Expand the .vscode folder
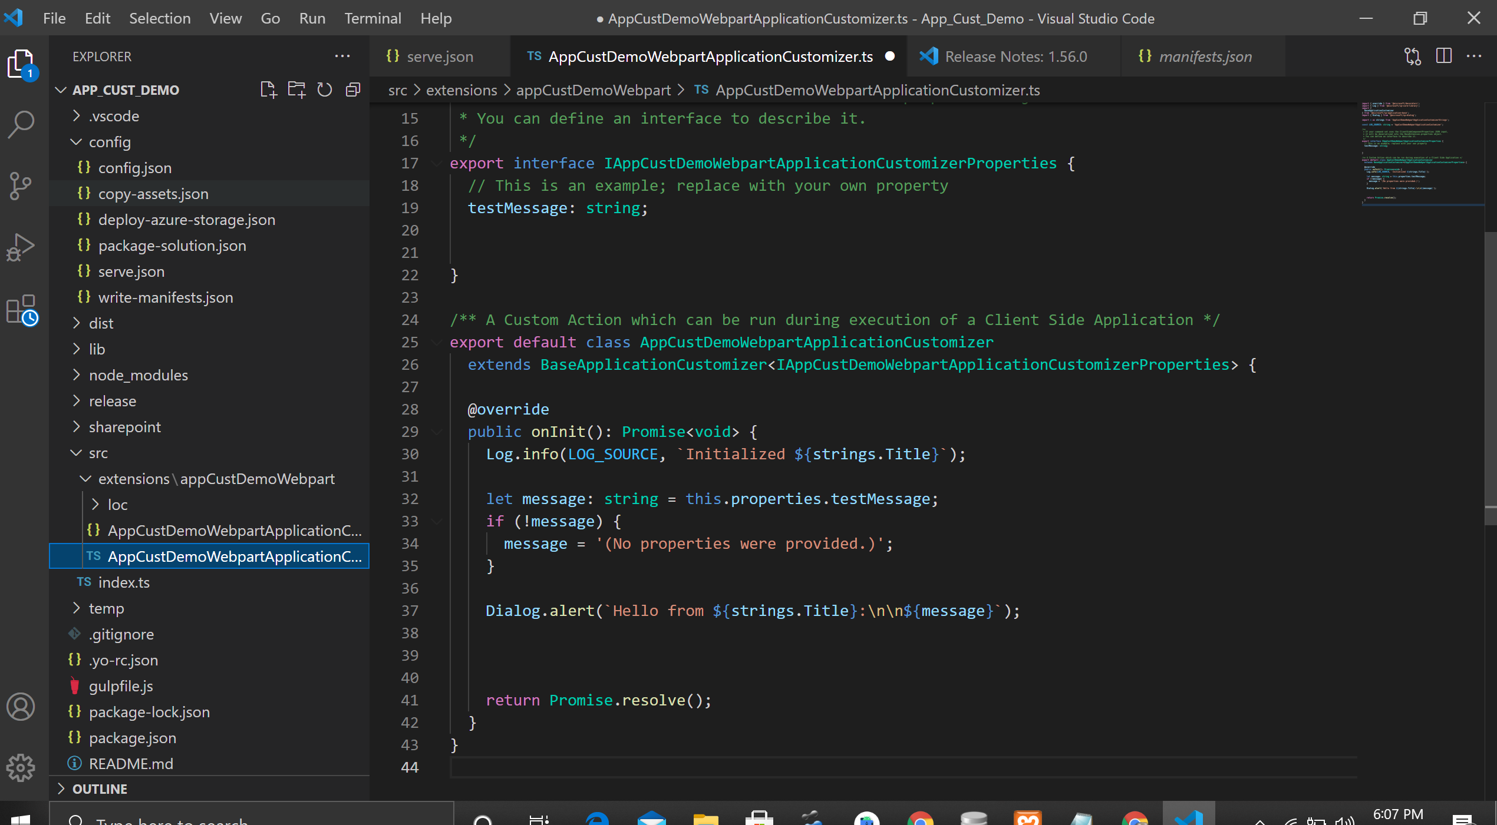 tap(76, 116)
